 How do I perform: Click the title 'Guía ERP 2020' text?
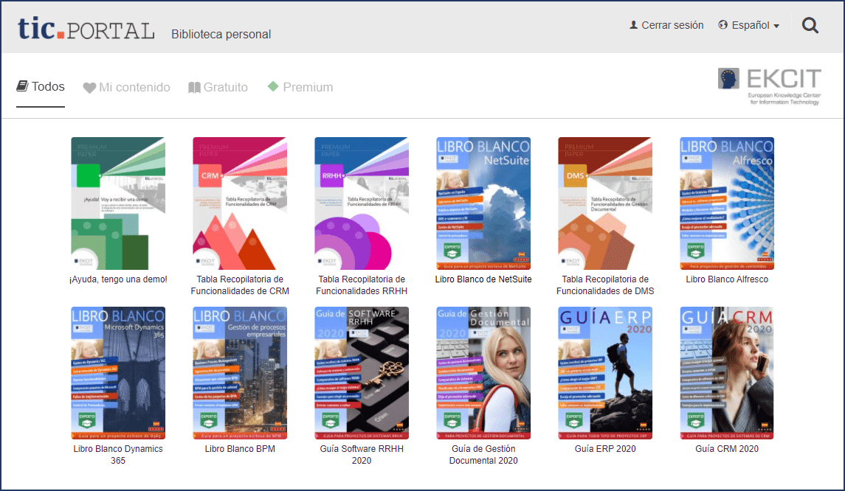pos(605,449)
